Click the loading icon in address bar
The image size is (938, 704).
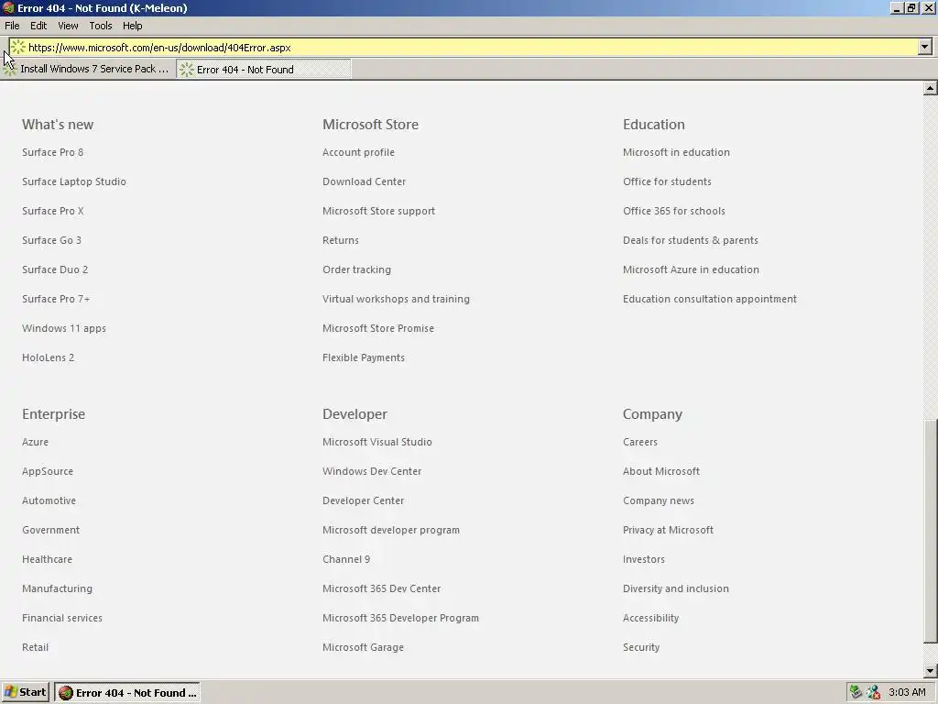click(x=18, y=48)
